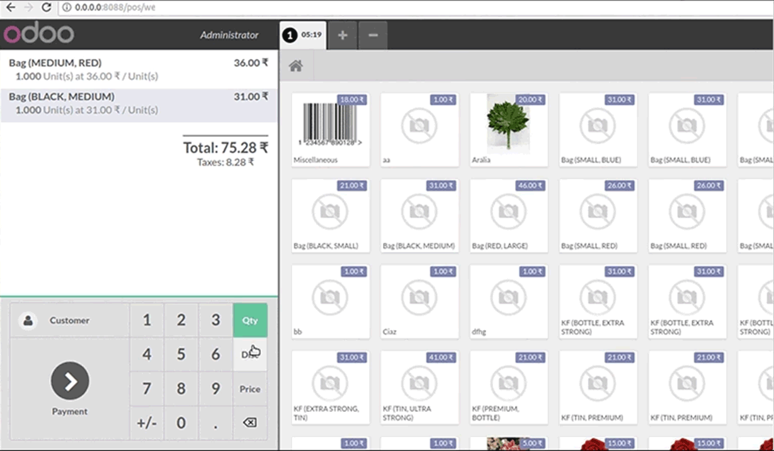Tap numpad key 5

point(181,355)
